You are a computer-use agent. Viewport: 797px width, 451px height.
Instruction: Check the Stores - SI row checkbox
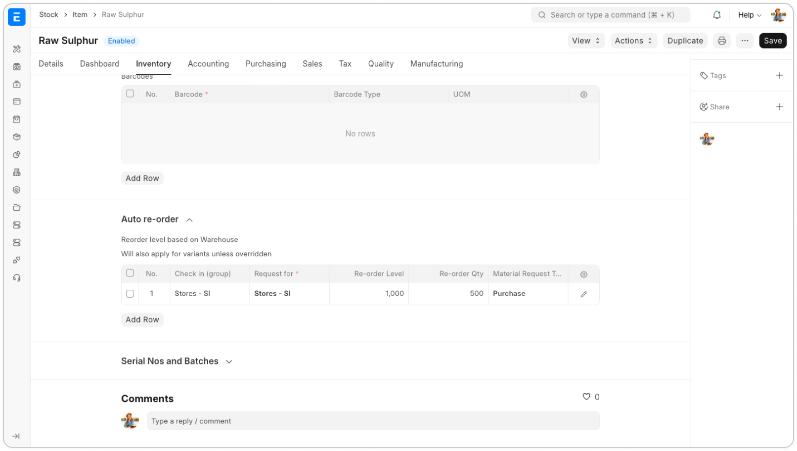[x=130, y=294]
